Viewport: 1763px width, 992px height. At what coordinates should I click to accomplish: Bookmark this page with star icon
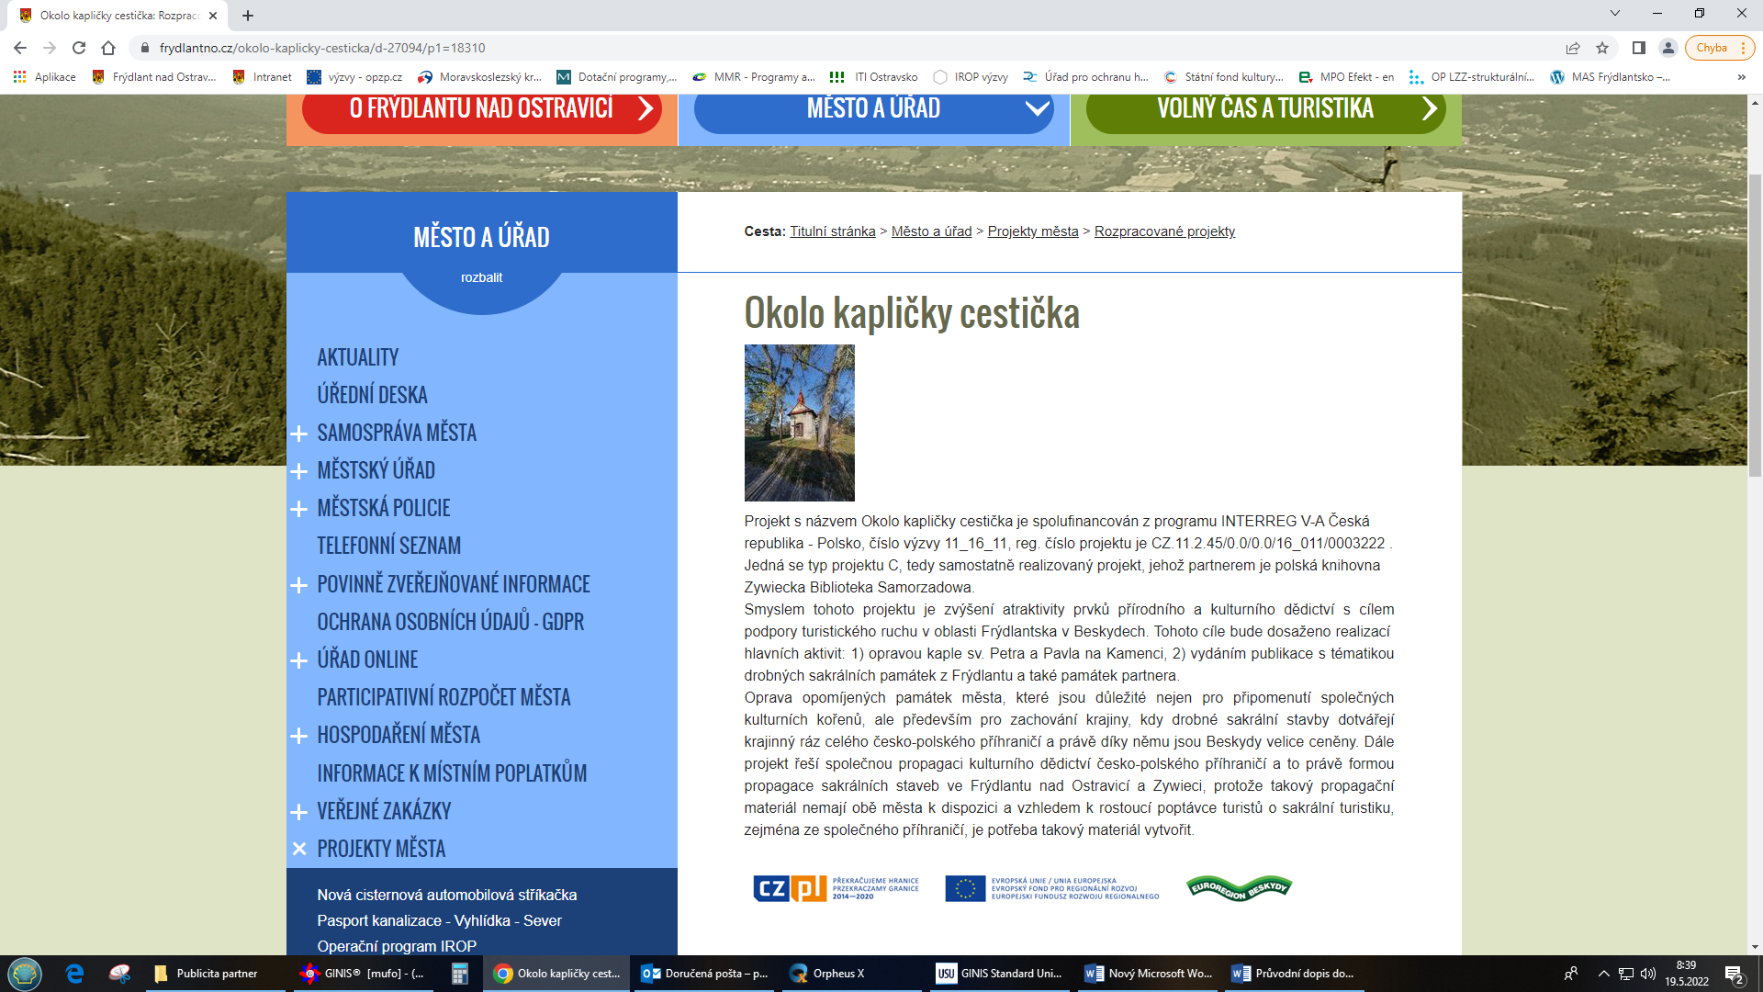pyautogui.click(x=1602, y=48)
